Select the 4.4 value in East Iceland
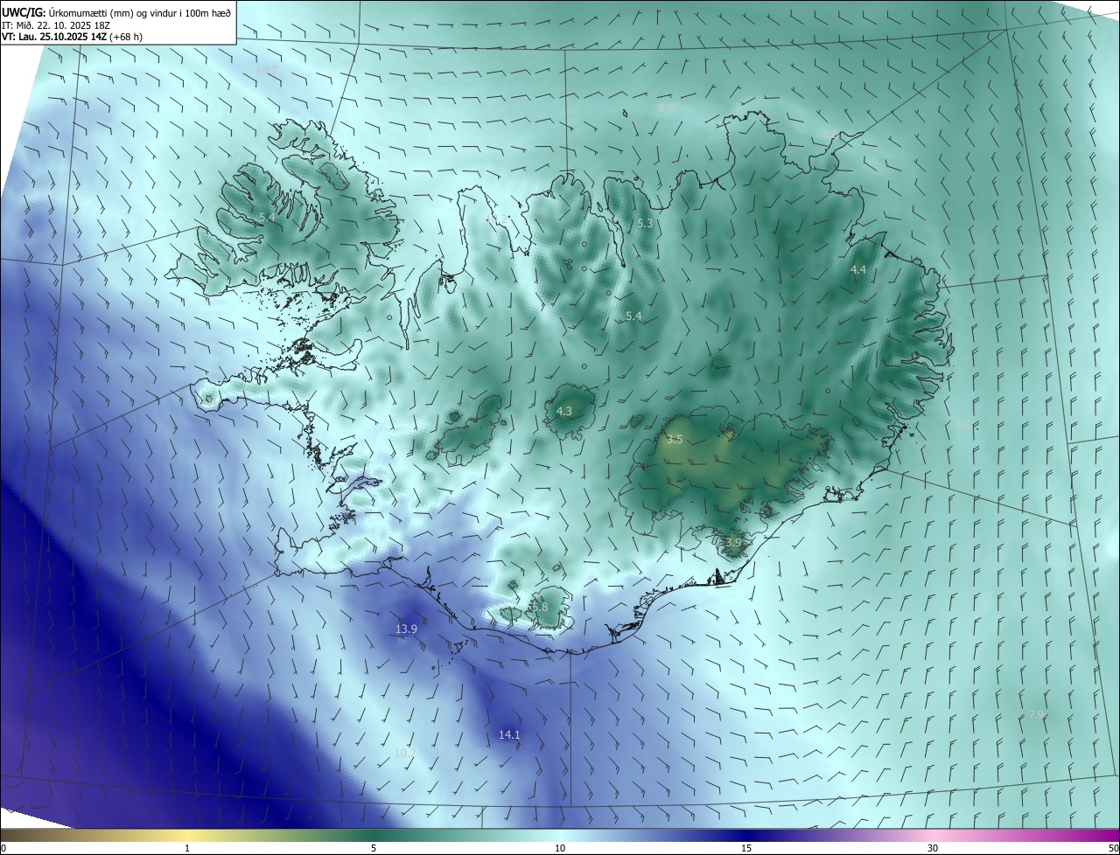 (x=857, y=270)
